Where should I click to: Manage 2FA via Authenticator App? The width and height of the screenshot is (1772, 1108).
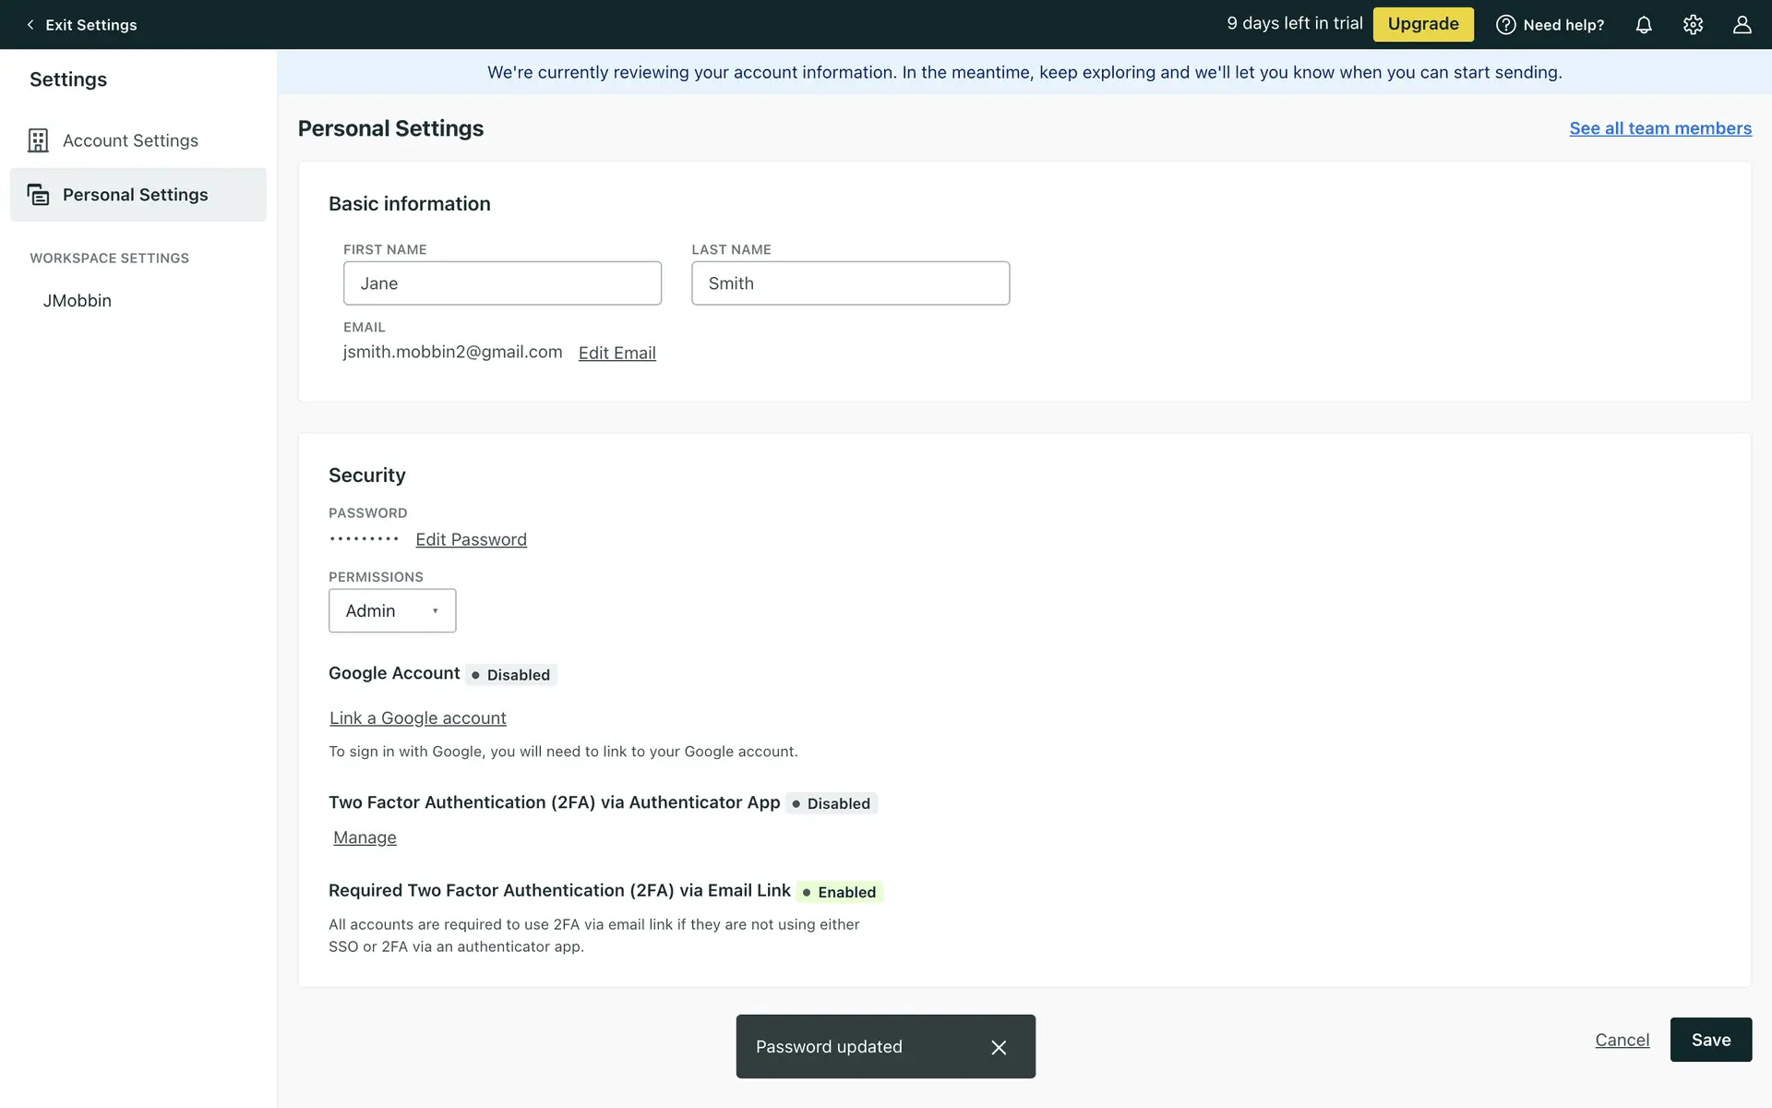[x=365, y=837]
